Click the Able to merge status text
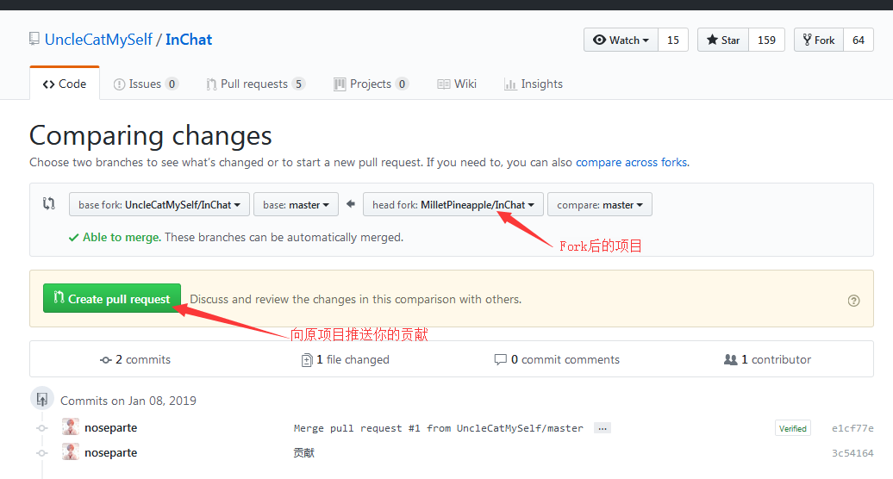 [122, 237]
